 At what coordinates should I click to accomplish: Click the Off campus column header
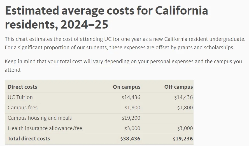[178, 87]
